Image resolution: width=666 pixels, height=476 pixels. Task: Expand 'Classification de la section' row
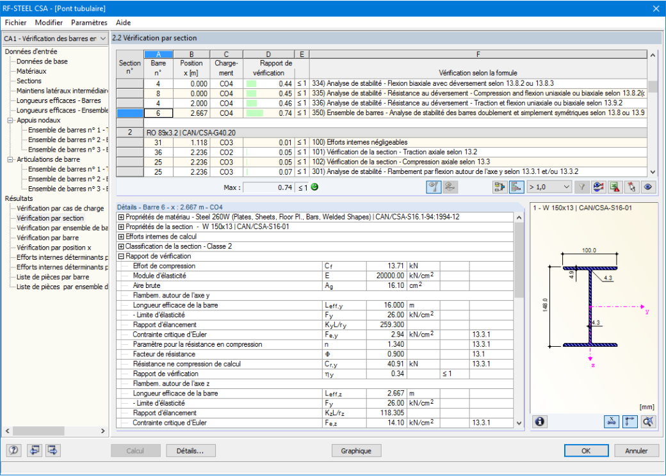[x=121, y=246]
